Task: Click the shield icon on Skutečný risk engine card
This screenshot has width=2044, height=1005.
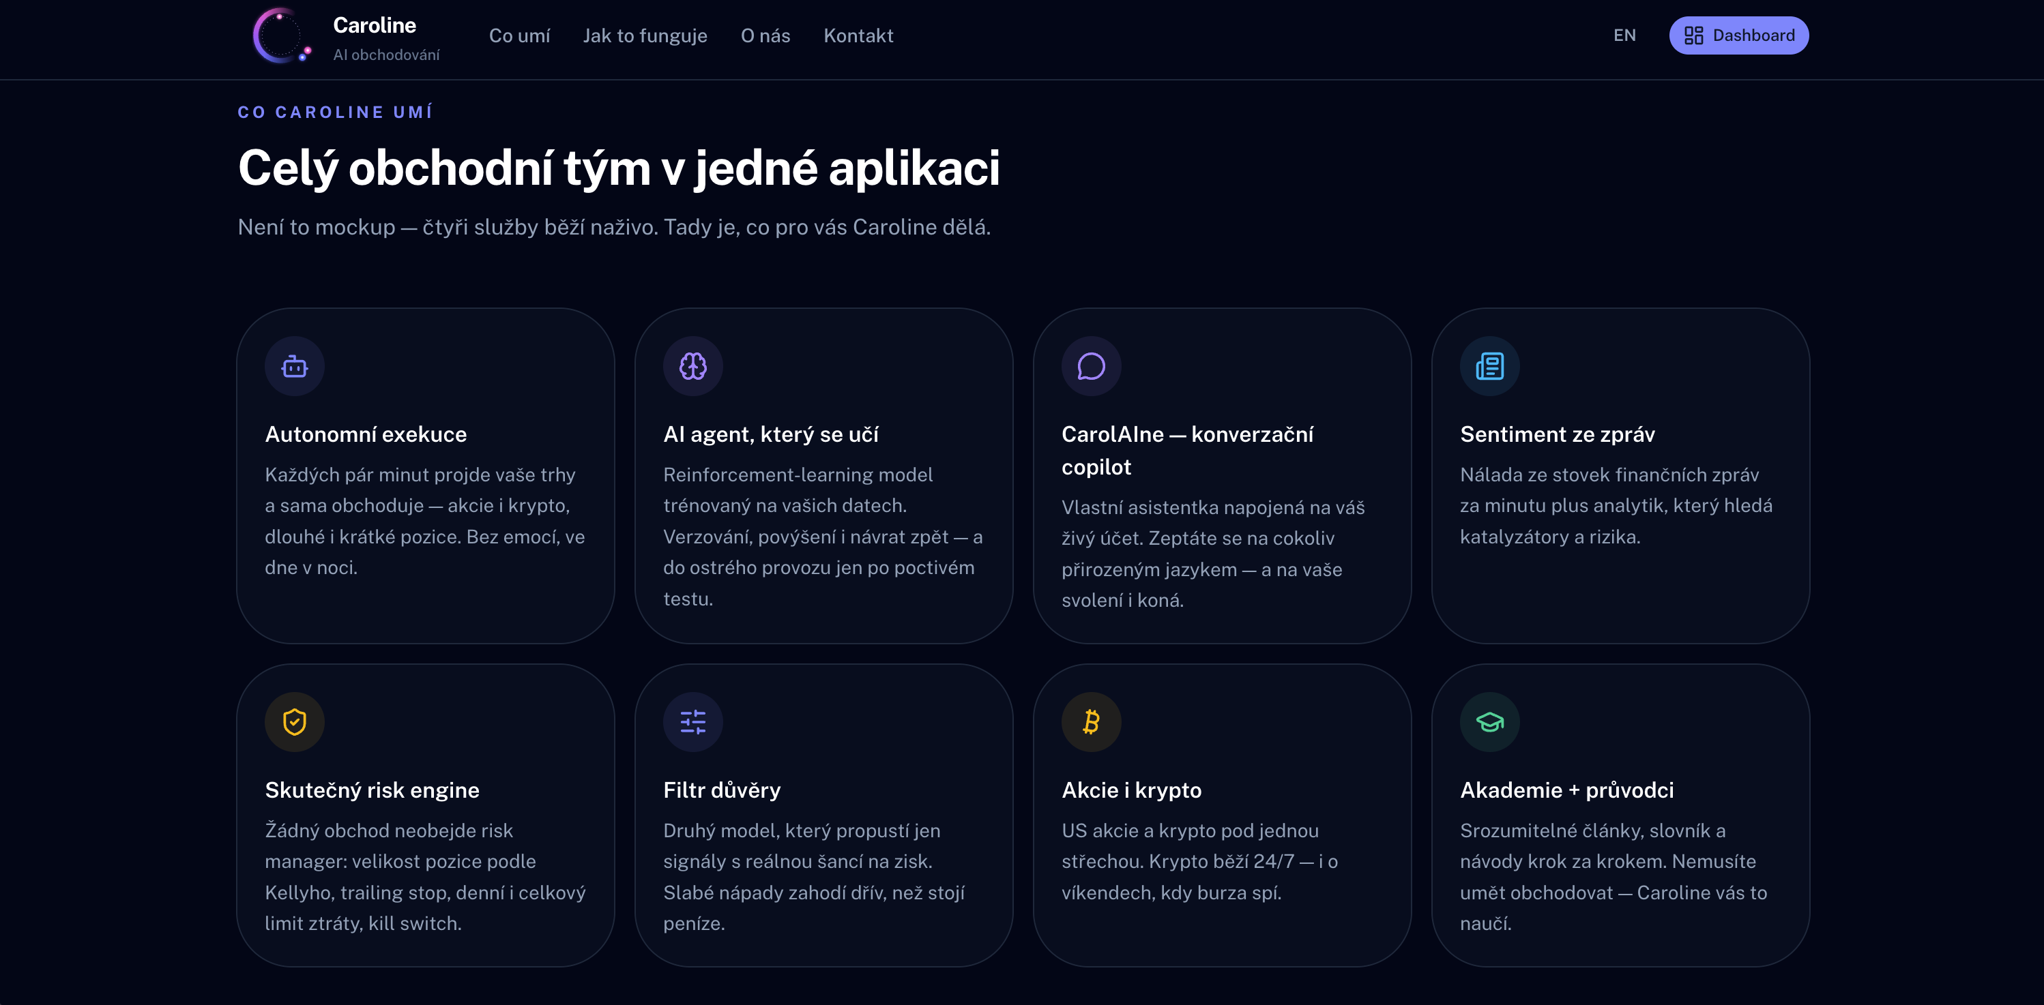Action: pos(294,722)
